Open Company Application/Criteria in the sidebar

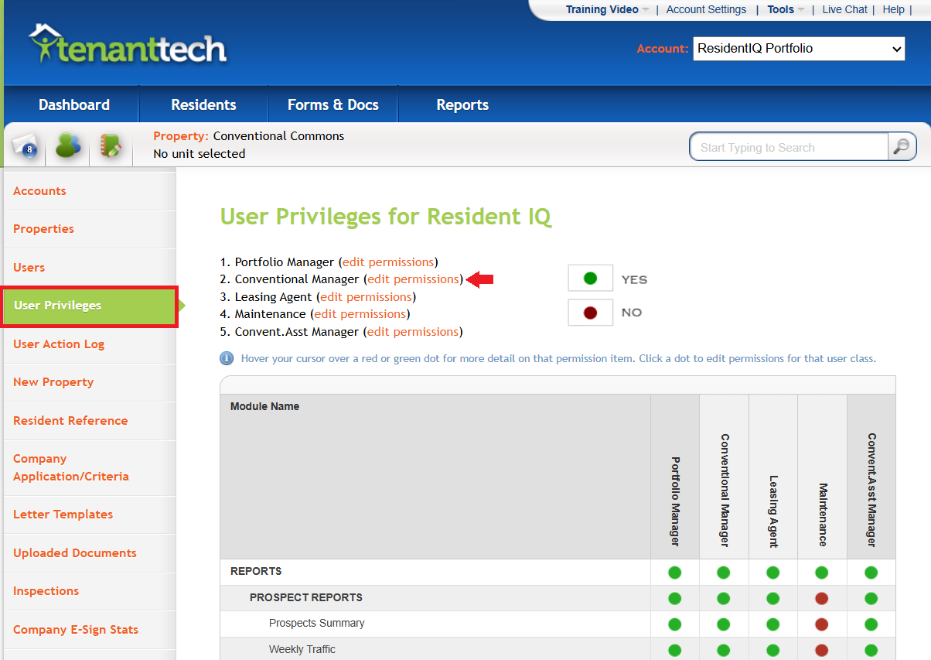71,467
